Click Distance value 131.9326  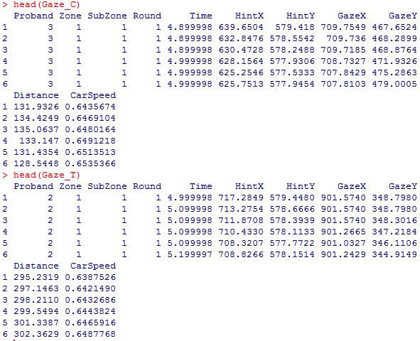(36, 107)
